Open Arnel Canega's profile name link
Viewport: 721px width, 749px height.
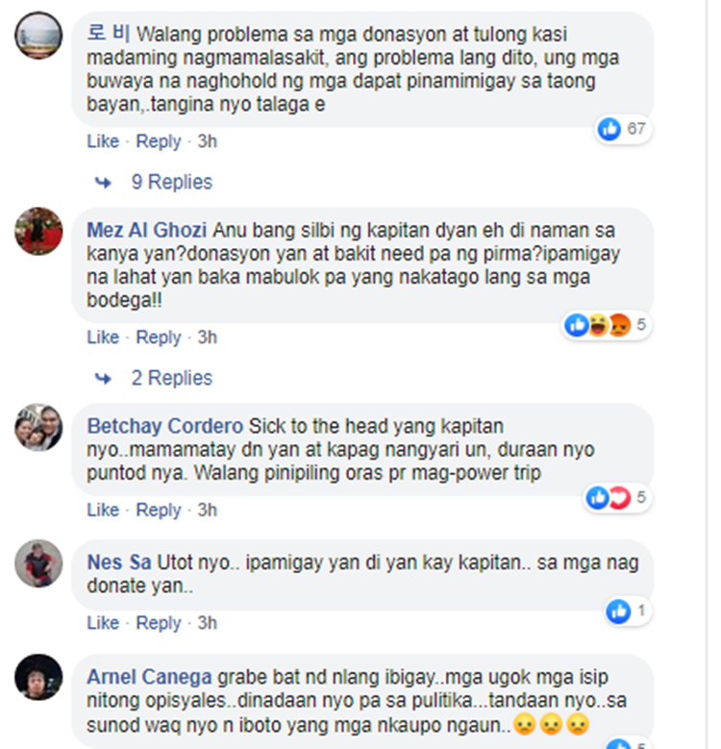149,677
